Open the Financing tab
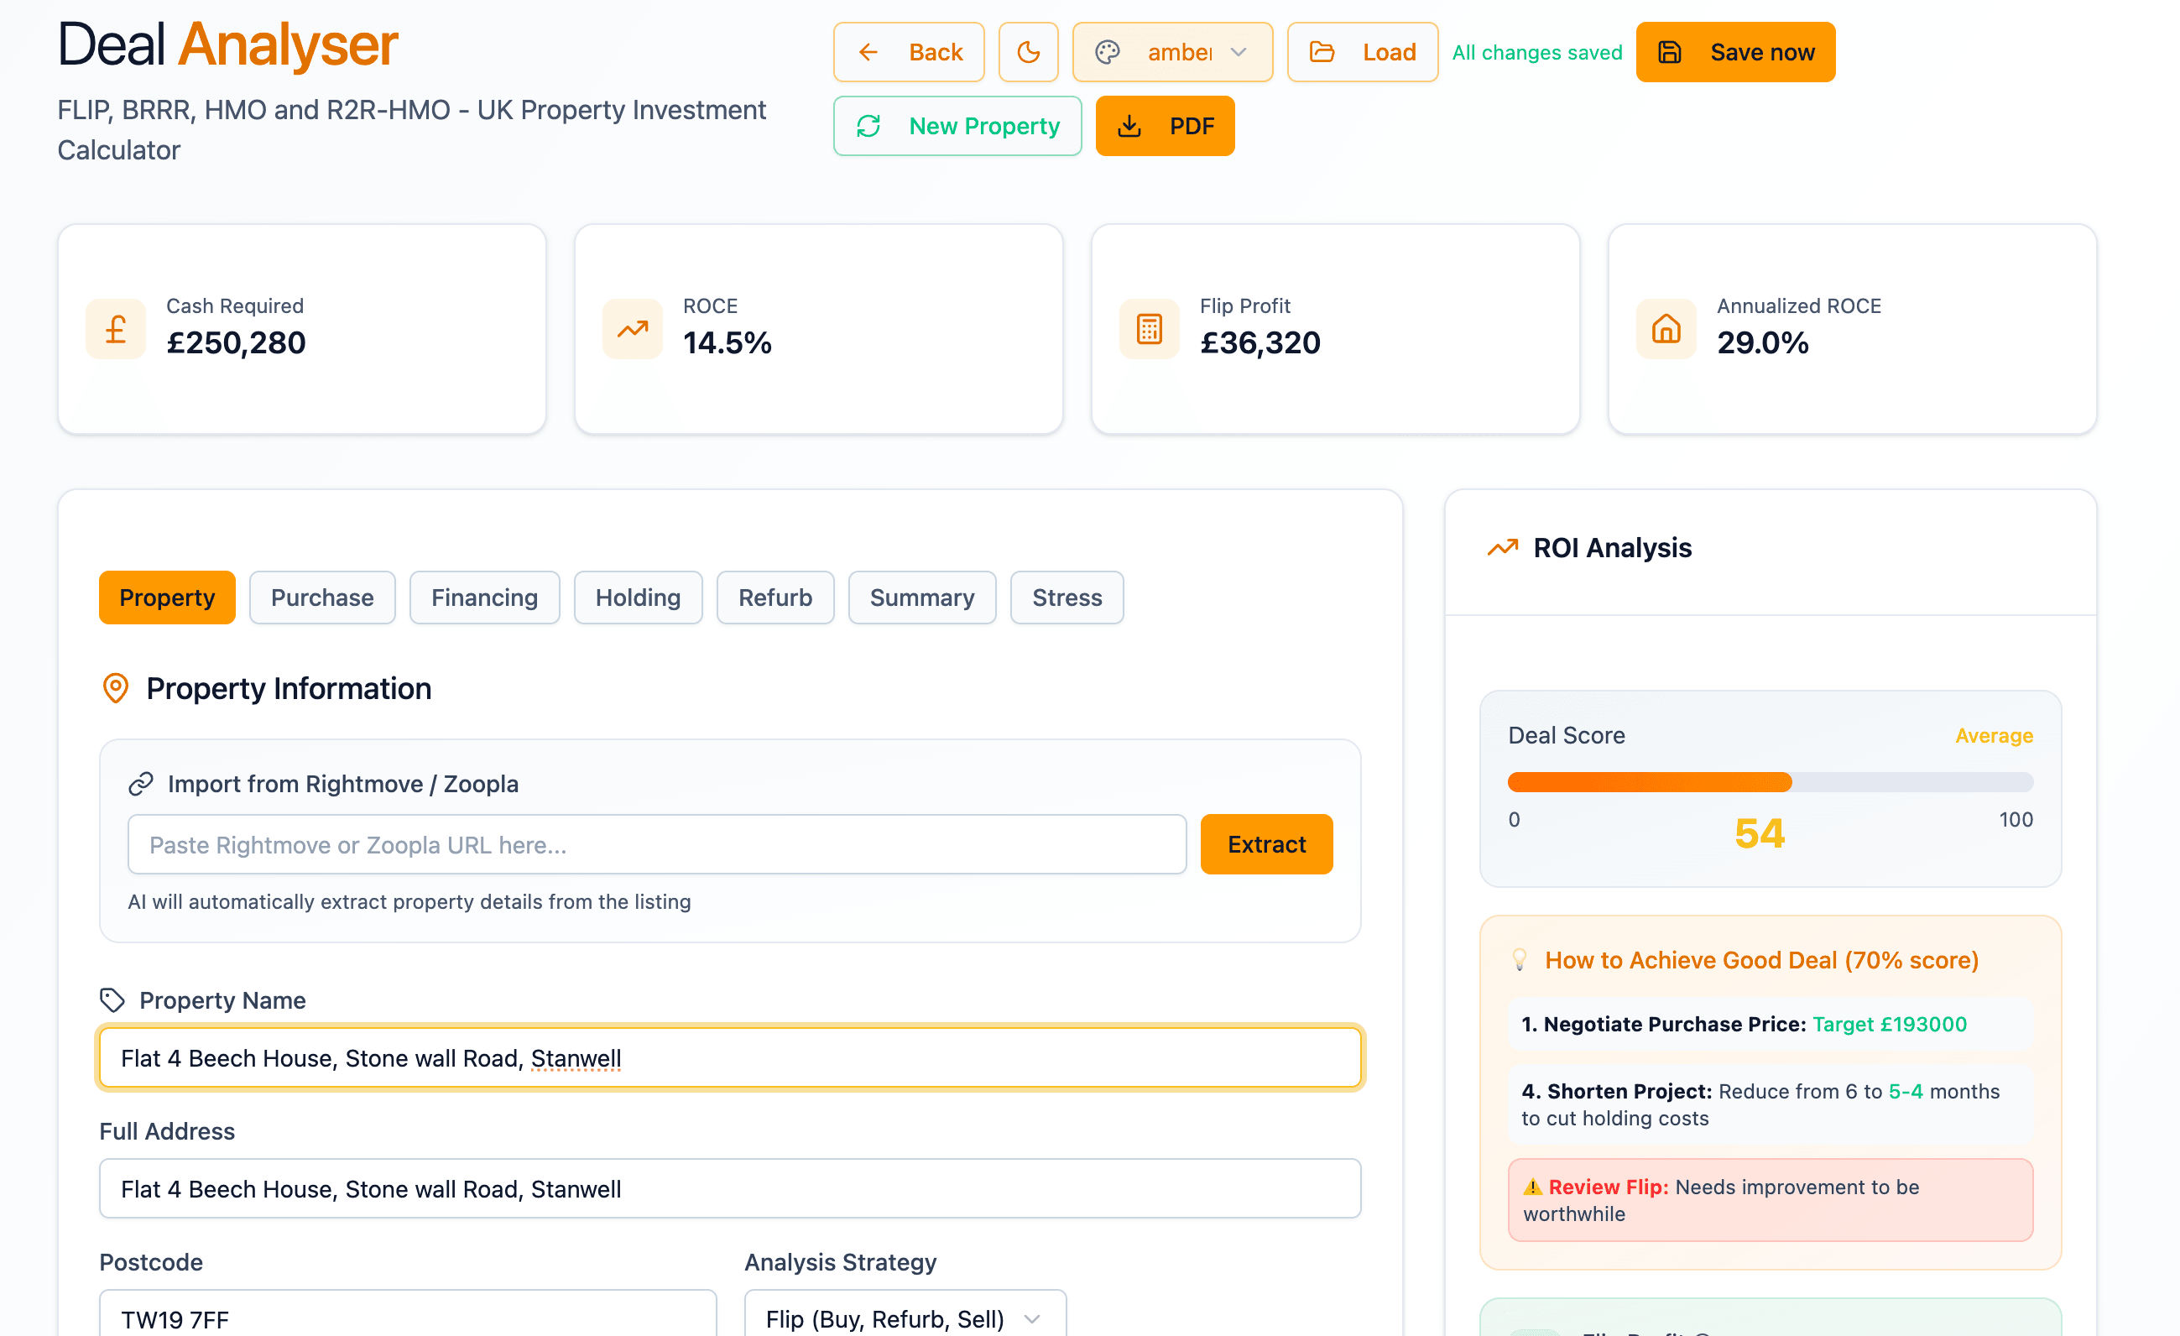Image resolution: width=2180 pixels, height=1336 pixels. [x=484, y=598]
